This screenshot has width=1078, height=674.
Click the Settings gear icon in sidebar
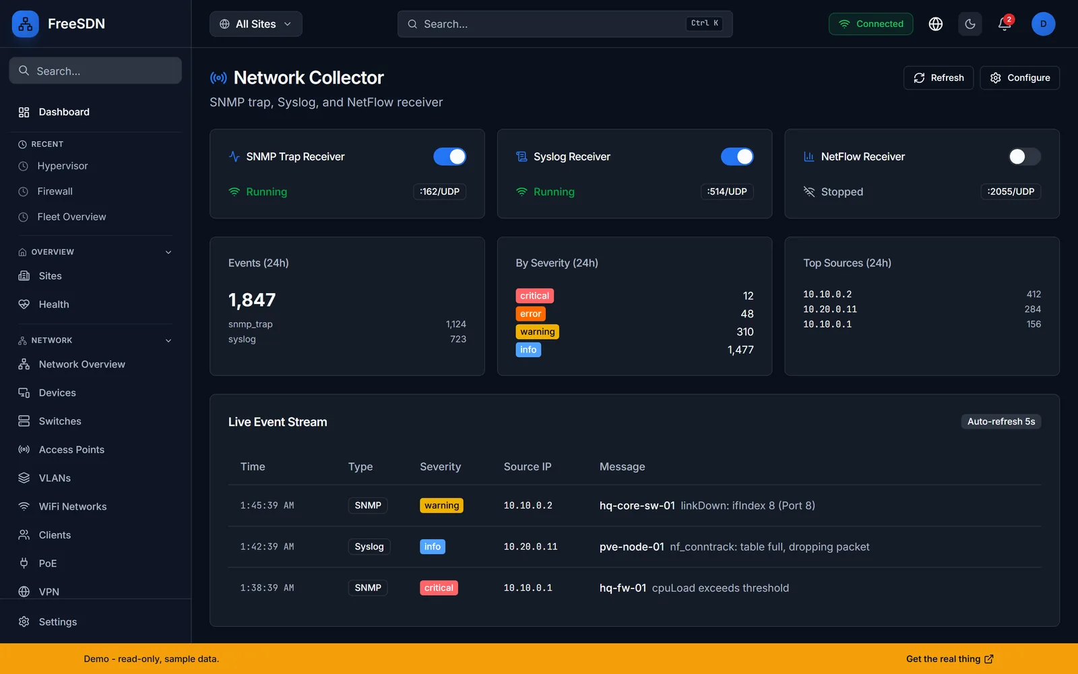coord(24,621)
